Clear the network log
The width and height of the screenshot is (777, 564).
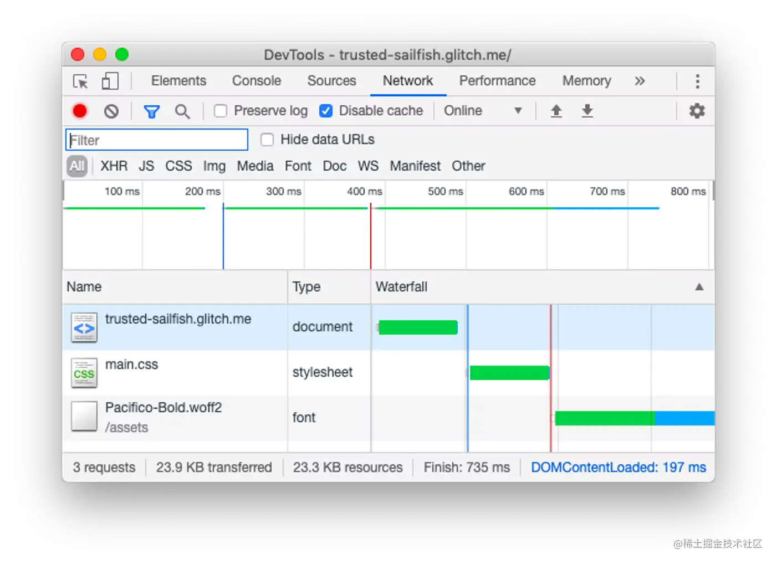point(111,111)
